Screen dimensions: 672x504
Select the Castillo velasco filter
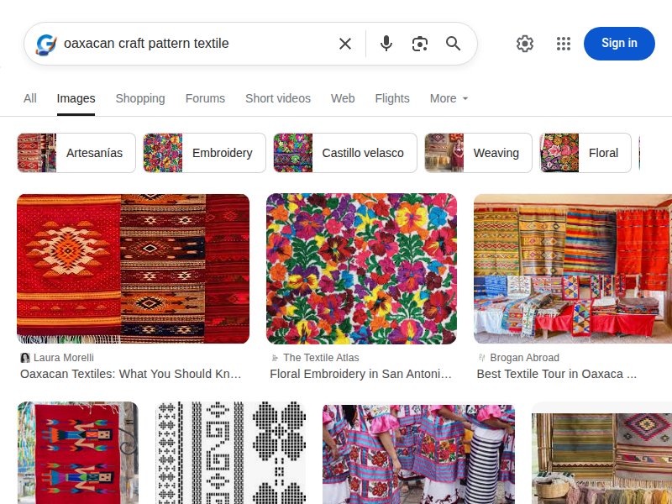coord(363,153)
